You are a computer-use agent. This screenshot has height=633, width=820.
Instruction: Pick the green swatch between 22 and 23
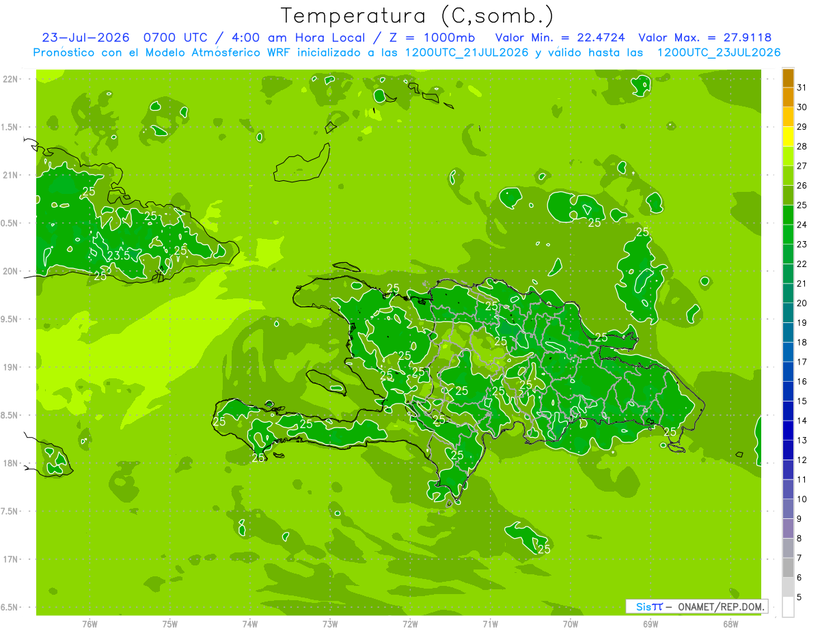[x=788, y=254]
